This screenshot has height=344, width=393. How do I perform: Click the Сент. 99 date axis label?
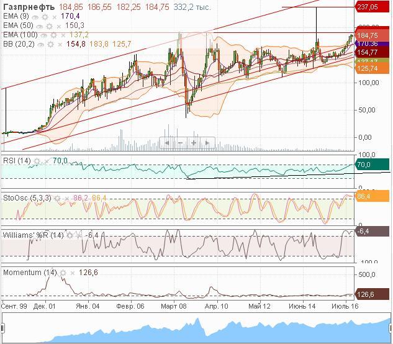click(14, 306)
